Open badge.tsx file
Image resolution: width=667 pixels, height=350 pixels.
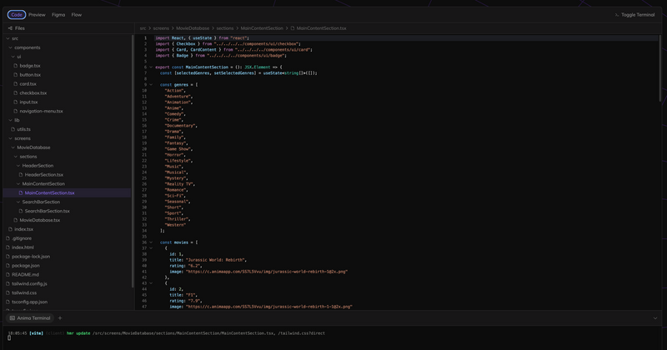30,66
